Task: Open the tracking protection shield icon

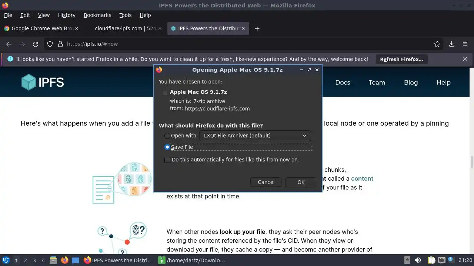Action: 50,44
